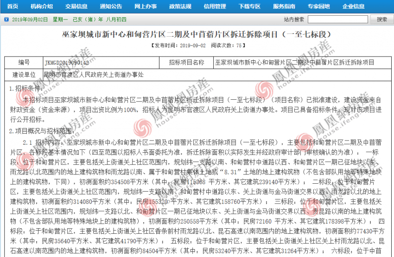Click the text 初测面积约84504平方米
This screenshot has width=394, height=257.
tap(144, 251)
